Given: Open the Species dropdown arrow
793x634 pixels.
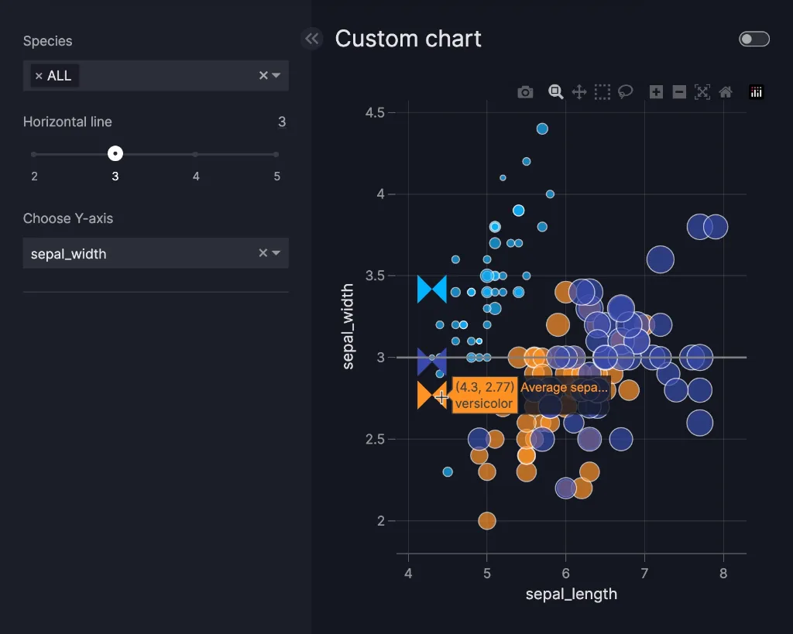Looking at the screenshot, I should pos(276,76).
